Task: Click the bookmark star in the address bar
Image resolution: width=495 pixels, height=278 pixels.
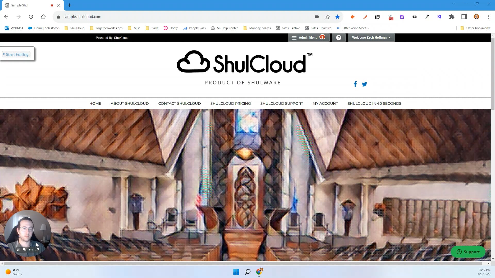Action: click(337, 17)
